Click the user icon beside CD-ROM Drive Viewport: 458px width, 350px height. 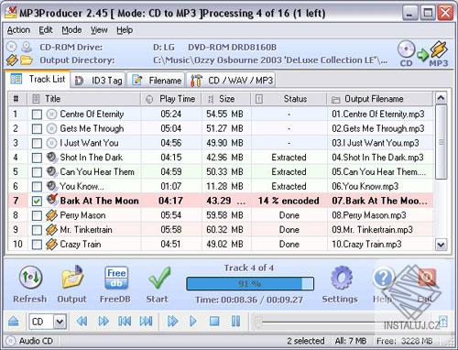coord(27,47)
